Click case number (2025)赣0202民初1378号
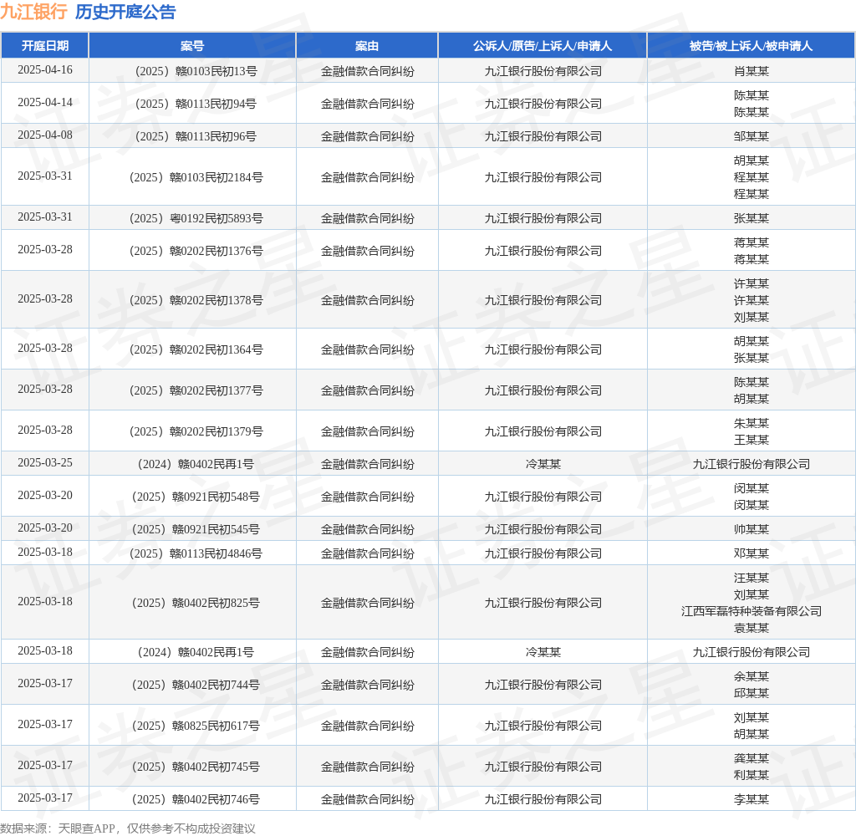 [196, 300]
